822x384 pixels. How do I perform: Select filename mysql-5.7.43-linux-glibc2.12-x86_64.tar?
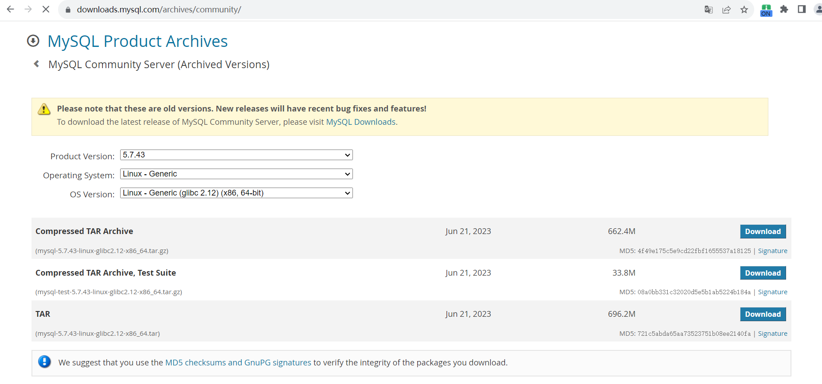[x=98, y=334]
